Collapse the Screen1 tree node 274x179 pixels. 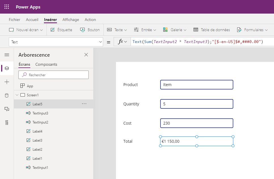(x=17, y=95)
